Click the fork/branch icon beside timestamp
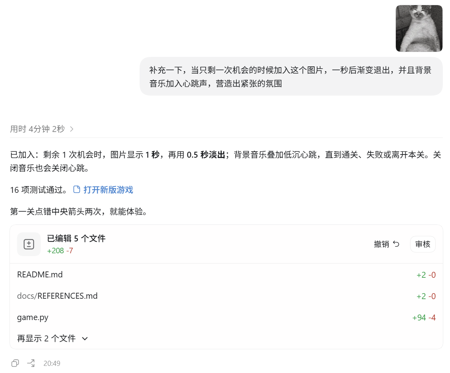 tap(31, 363)
